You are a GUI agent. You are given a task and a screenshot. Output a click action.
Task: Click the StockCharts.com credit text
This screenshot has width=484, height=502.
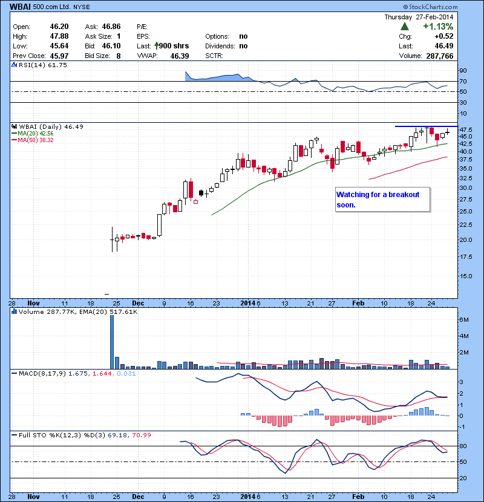pyautogui.click(x=431, y=7)
